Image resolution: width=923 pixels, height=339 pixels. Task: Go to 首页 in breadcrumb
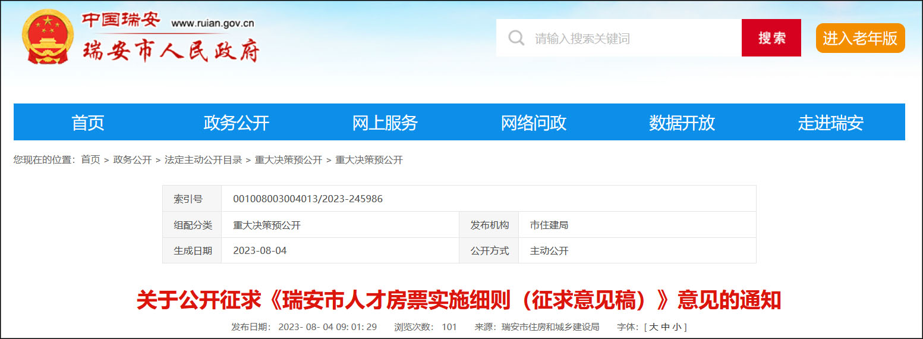point(91,160)
